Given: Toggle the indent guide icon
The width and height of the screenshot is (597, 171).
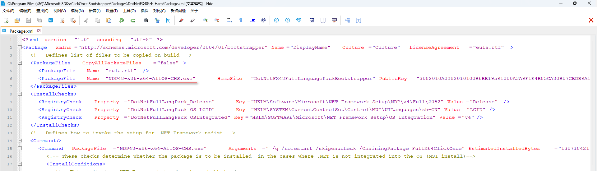Looking at the screenshot, I should pos(252,20).
